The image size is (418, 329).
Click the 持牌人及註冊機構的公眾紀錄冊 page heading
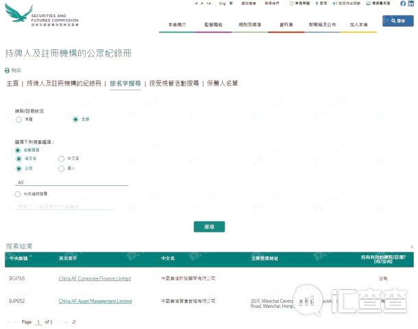pyautogui.click(x=69, y=53)
